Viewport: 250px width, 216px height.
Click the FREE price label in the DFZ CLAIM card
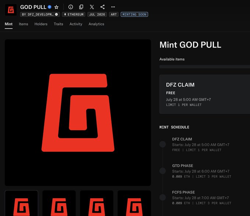[x=171, y=93]
